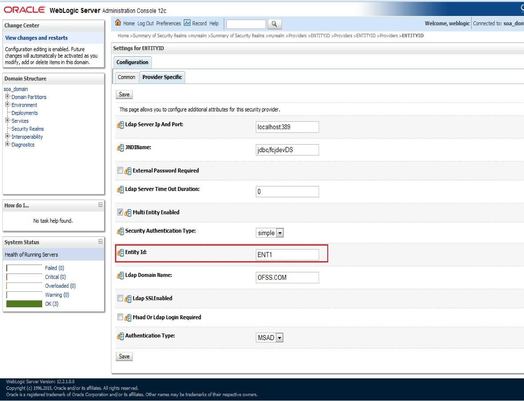Click the icon beside Entity Id label
The height and width of the screenshot is (401, 524).
120,253
